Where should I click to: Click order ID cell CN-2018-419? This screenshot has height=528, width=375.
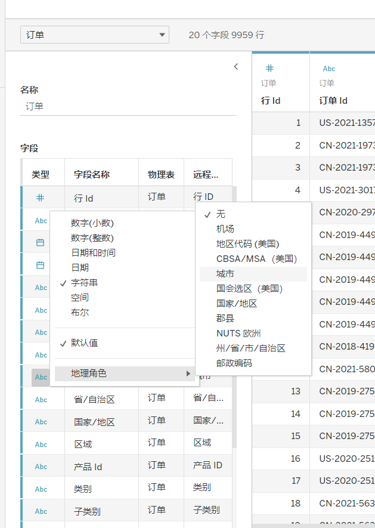click(342, 347)
